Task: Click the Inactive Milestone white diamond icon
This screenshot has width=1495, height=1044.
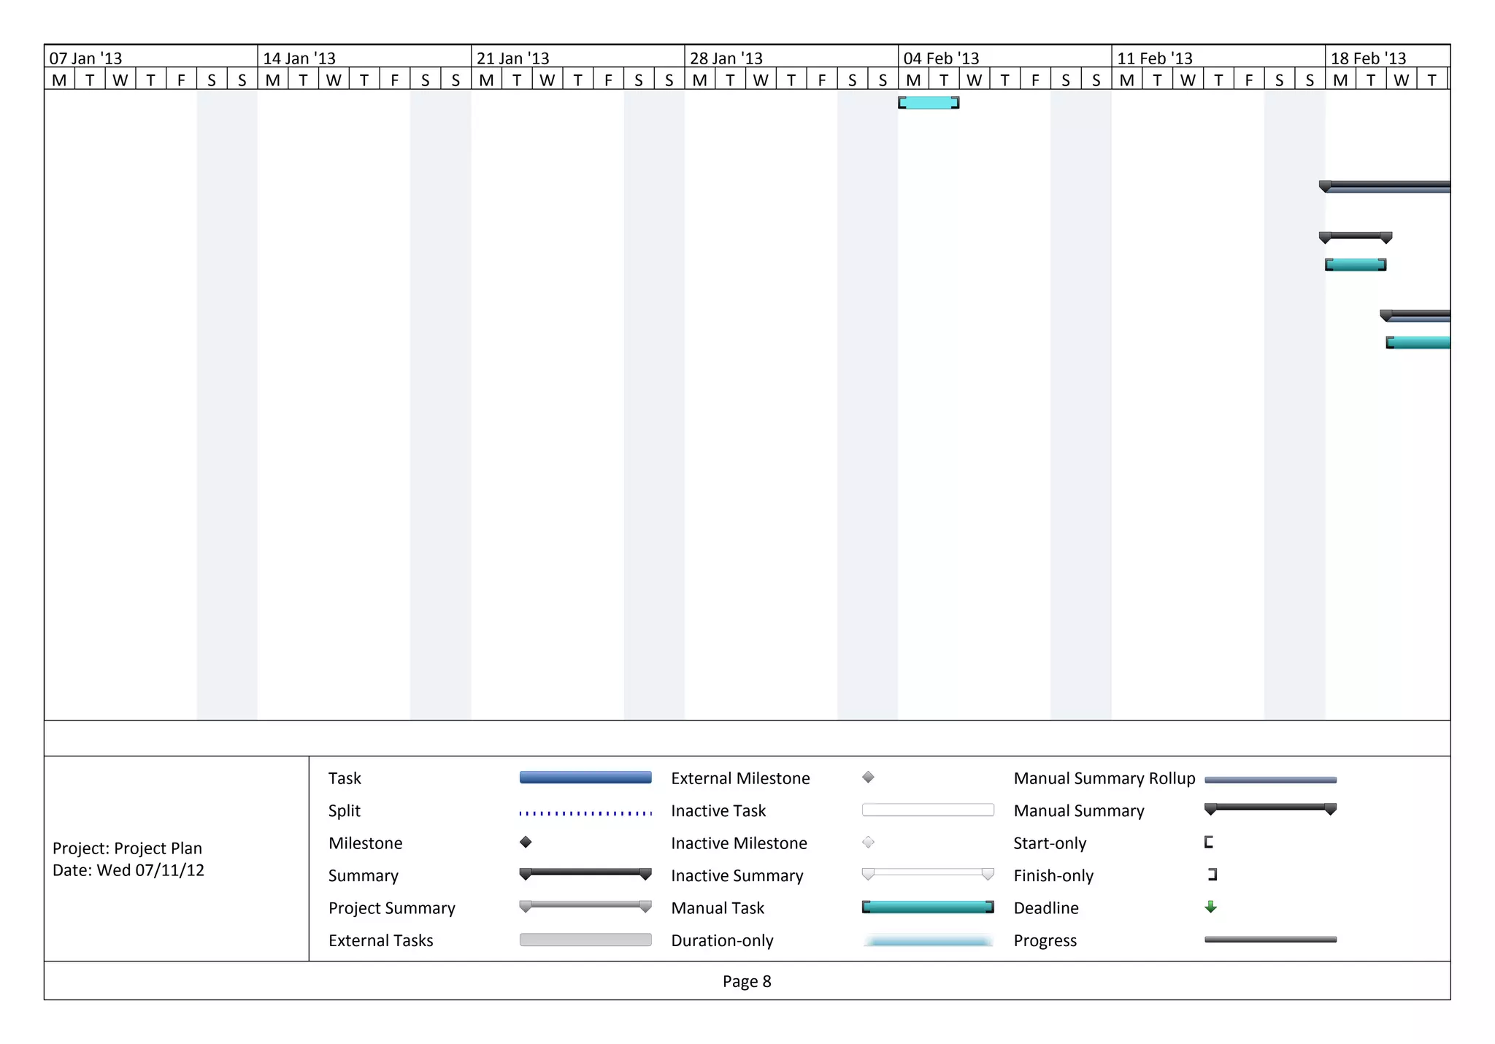Action: coord(868,842)
